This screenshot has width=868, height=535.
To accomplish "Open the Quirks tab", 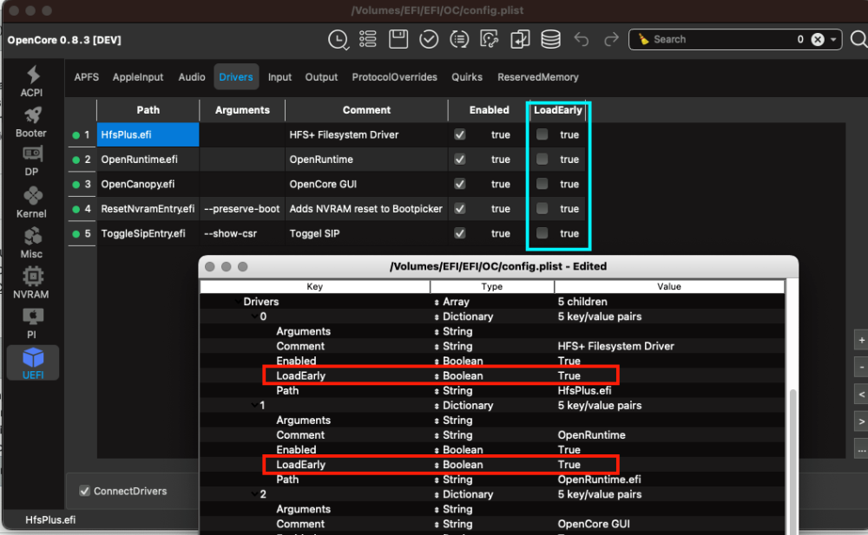I will [467, 77].
